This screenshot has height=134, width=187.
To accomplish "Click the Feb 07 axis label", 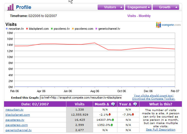I will [x=175, y=91].
